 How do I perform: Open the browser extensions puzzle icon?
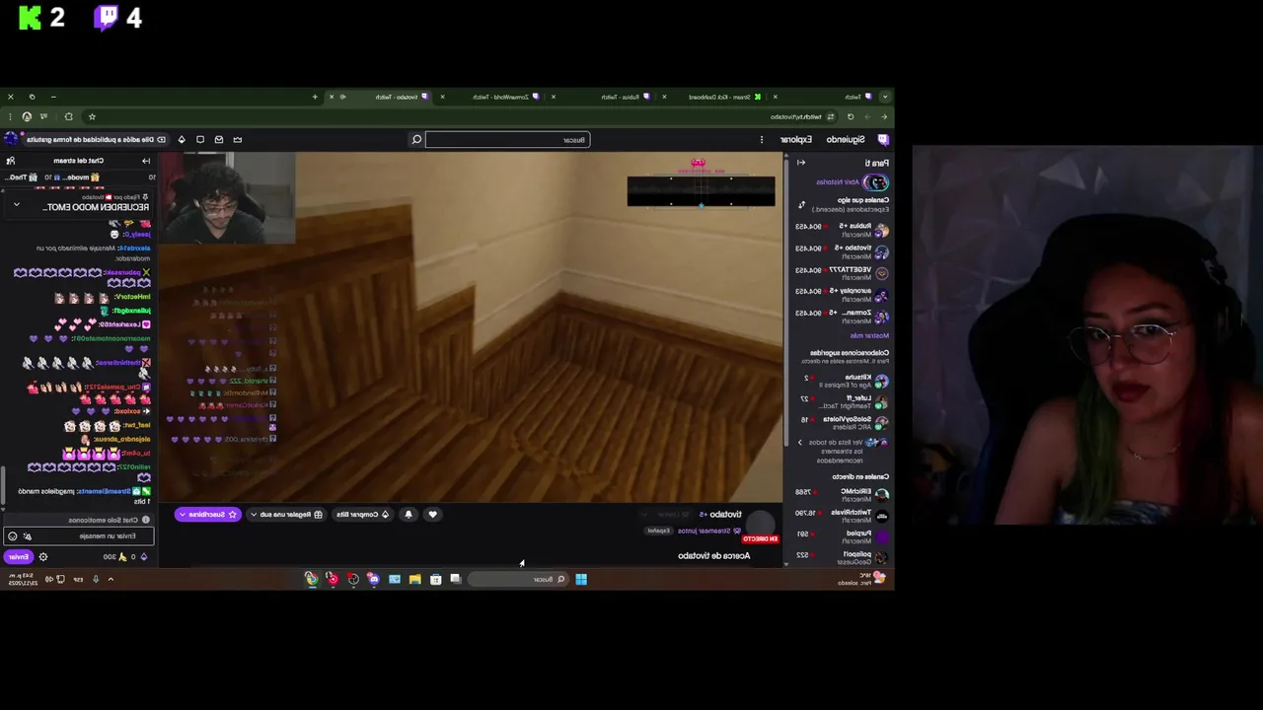click(68, 116)
